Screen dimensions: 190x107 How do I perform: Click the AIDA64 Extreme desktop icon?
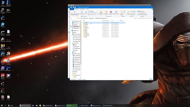(3, 76)
